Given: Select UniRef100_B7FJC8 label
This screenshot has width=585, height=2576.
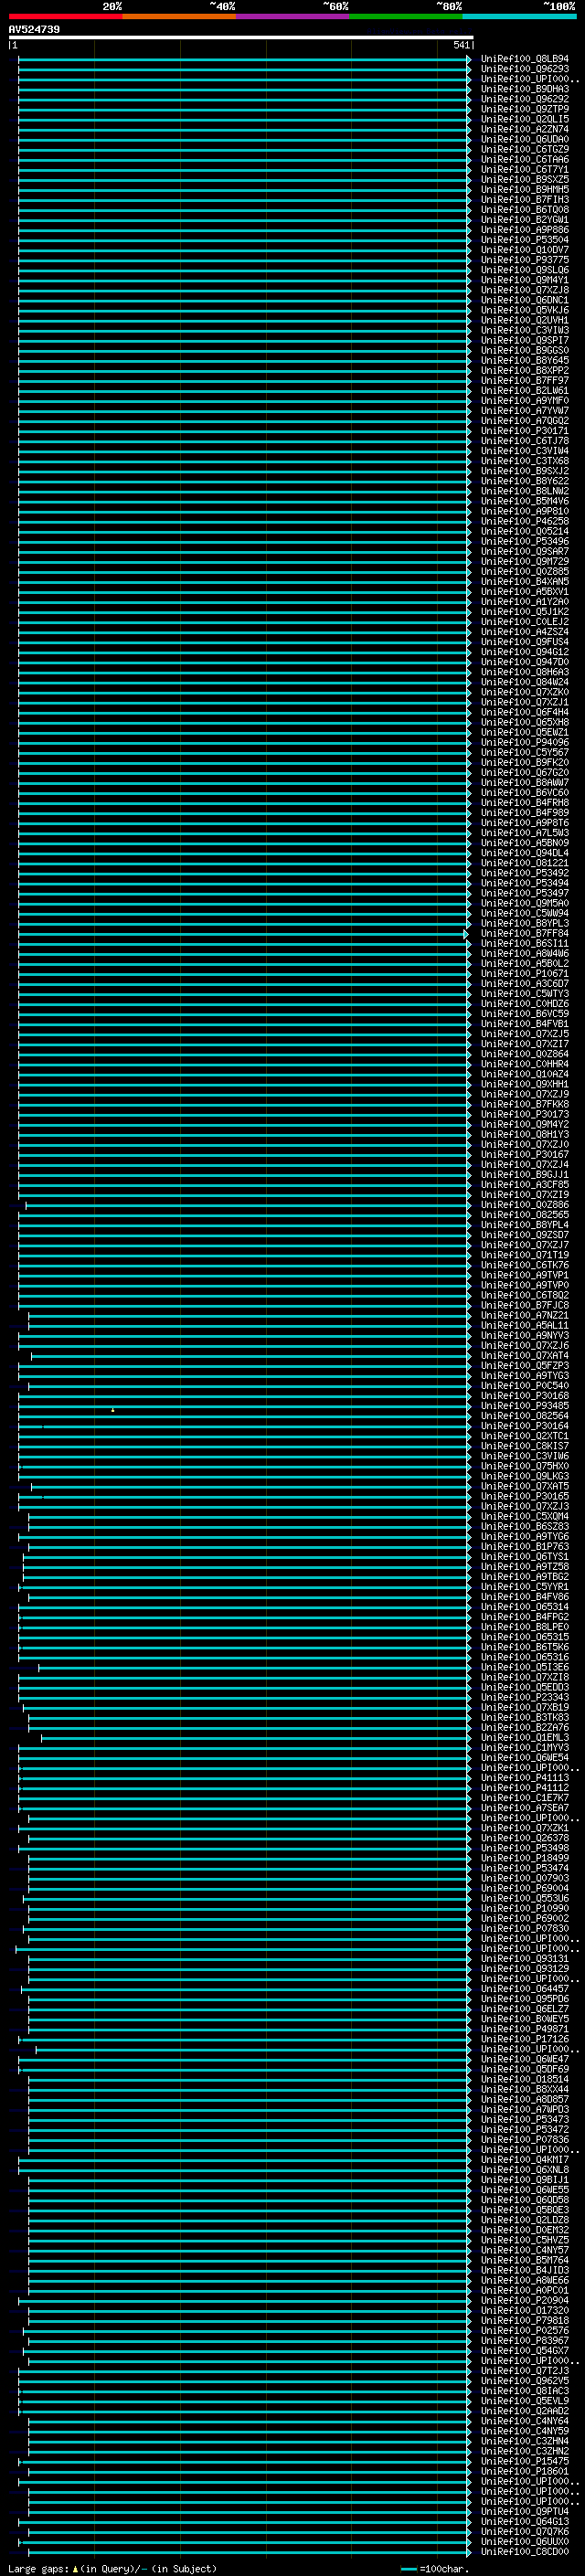Looking at the screenshot, I should tap(525, 1305).
